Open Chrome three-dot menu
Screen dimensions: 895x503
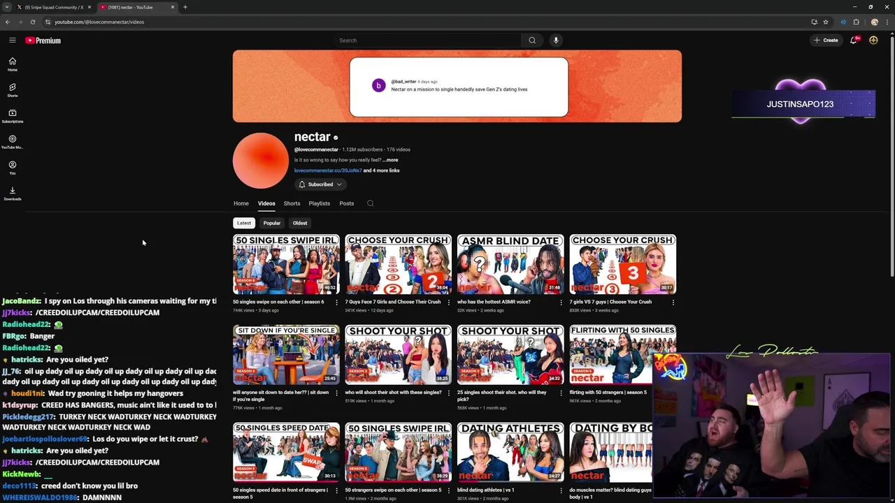tap(887, 22)
